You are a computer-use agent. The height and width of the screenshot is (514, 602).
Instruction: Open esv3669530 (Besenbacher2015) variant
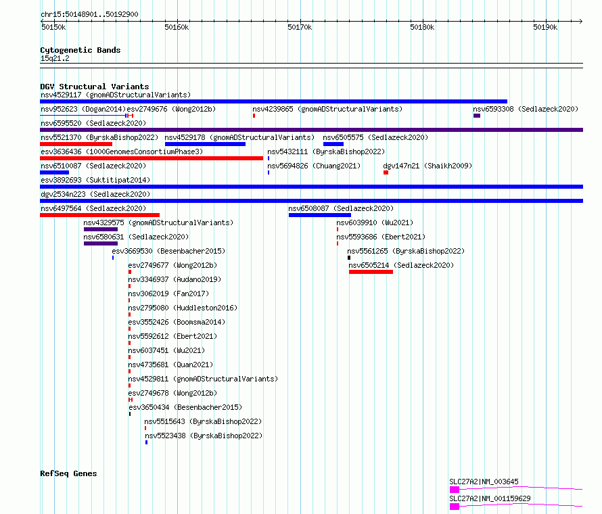click(168, 251)
